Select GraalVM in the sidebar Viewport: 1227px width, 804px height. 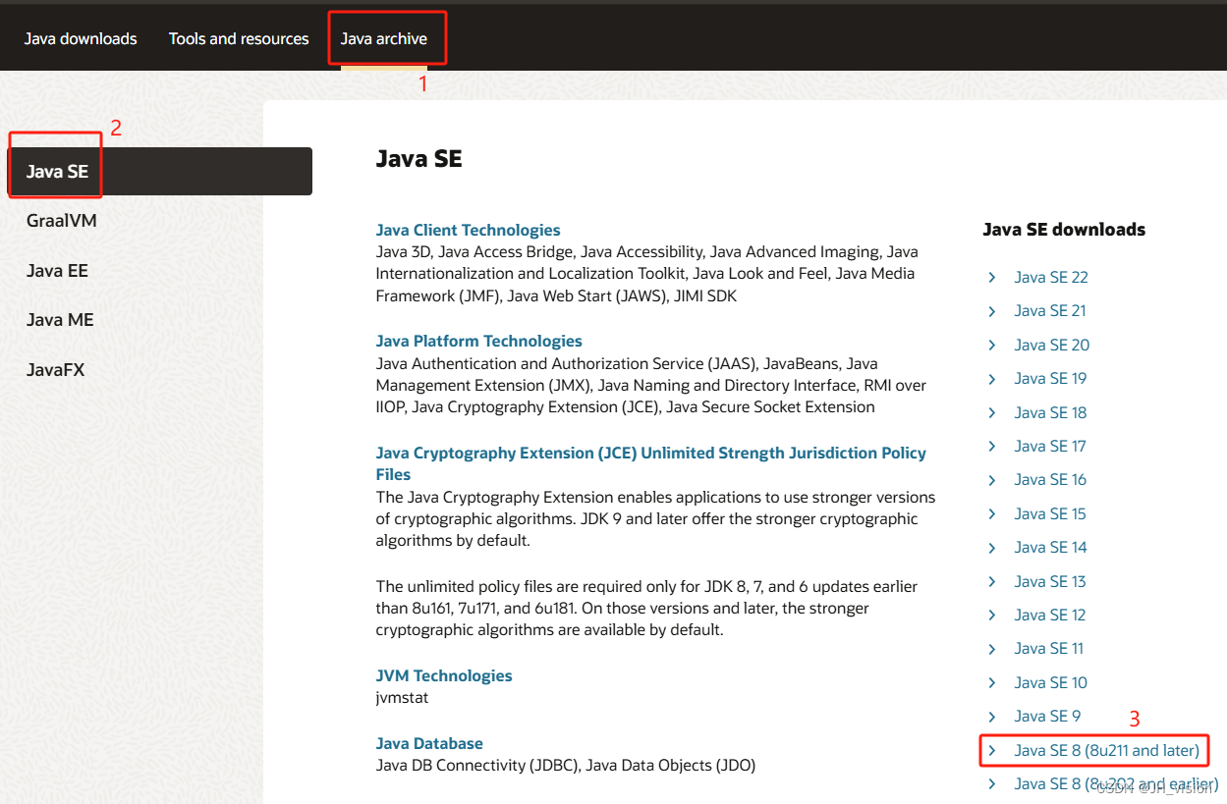coord(62,221)
